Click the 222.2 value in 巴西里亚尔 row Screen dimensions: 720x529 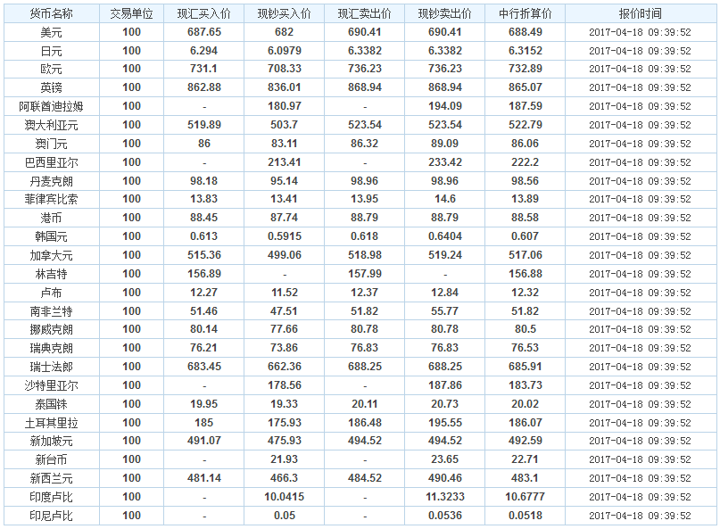[526, 162]
